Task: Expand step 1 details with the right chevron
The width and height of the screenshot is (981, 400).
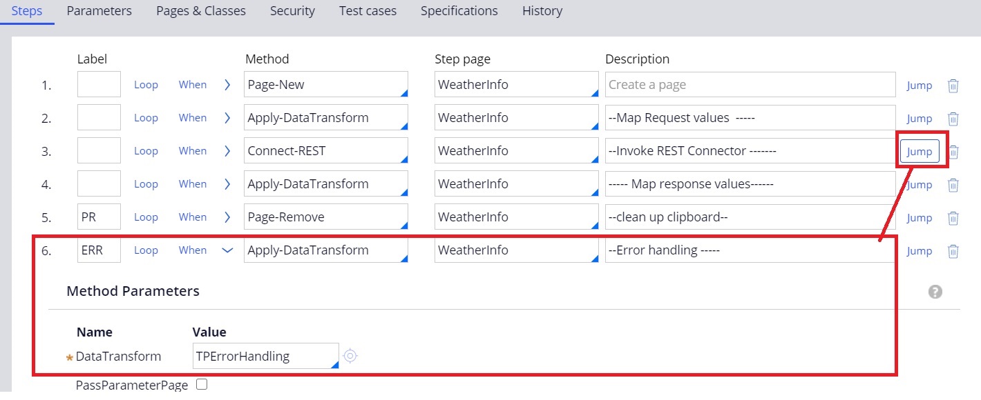Action: (x=227, y=85)
